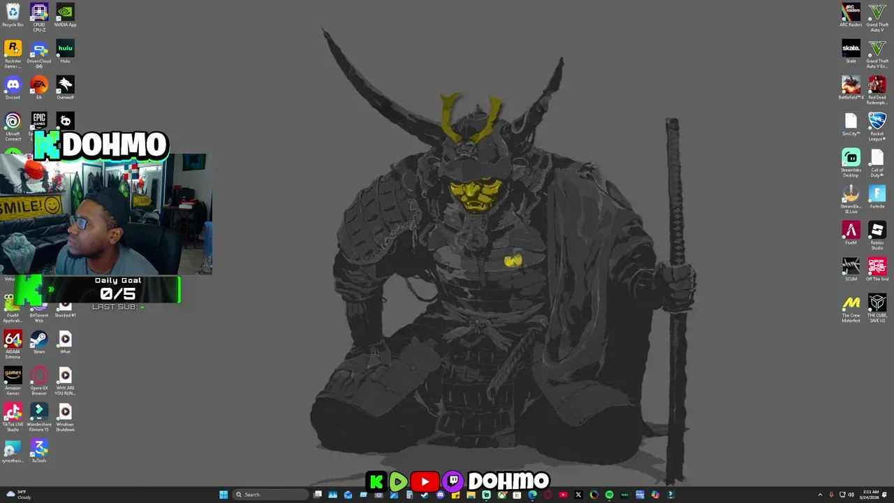Screen dimensions: 894x503
Task: Launch 3uTools desktop icon
Action: (x=39, y=451)
